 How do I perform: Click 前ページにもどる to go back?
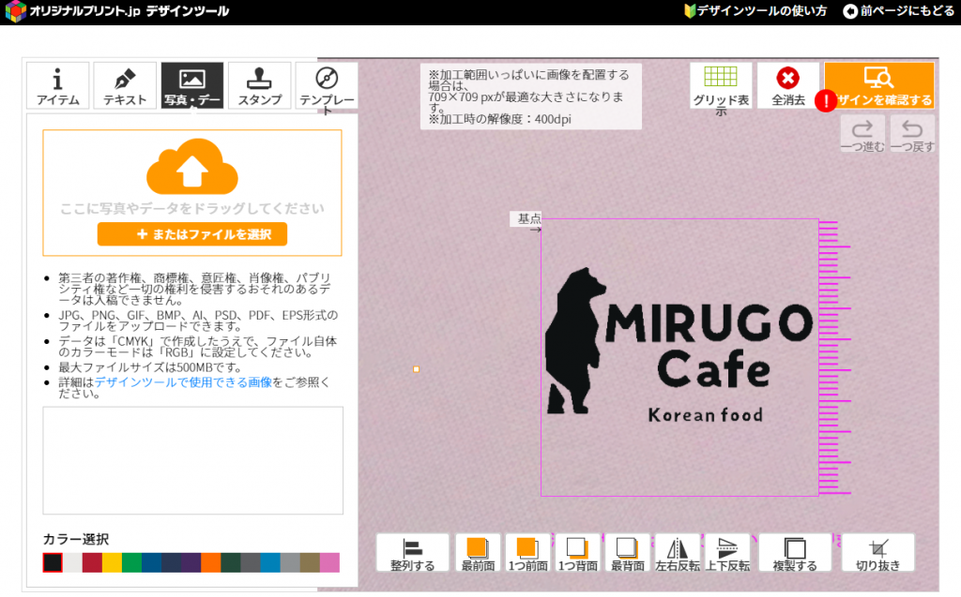(899, 11)
